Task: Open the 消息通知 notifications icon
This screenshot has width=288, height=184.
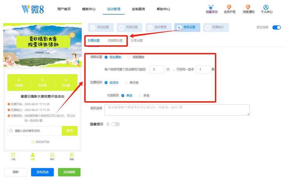Action: 248,7
